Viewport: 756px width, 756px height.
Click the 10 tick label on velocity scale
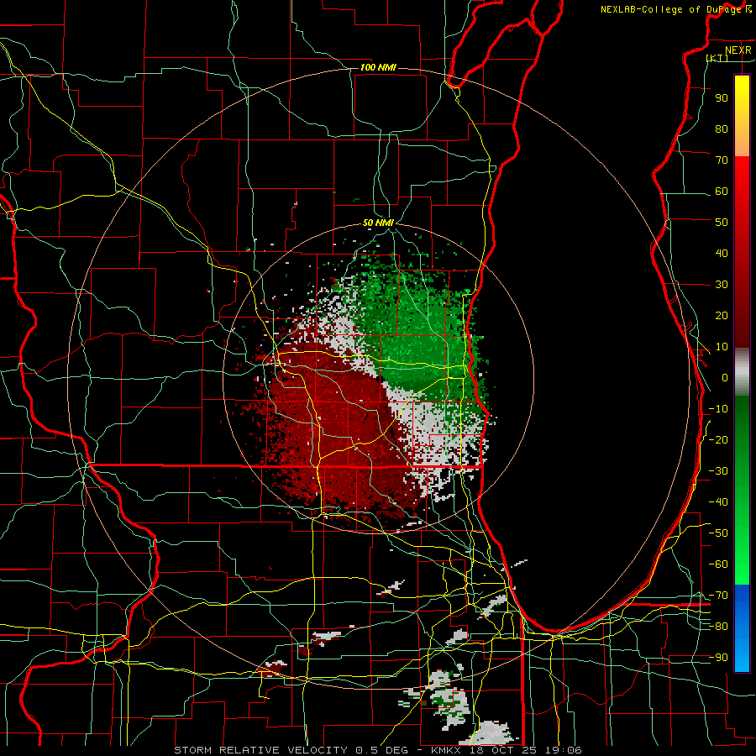[722, 347]
